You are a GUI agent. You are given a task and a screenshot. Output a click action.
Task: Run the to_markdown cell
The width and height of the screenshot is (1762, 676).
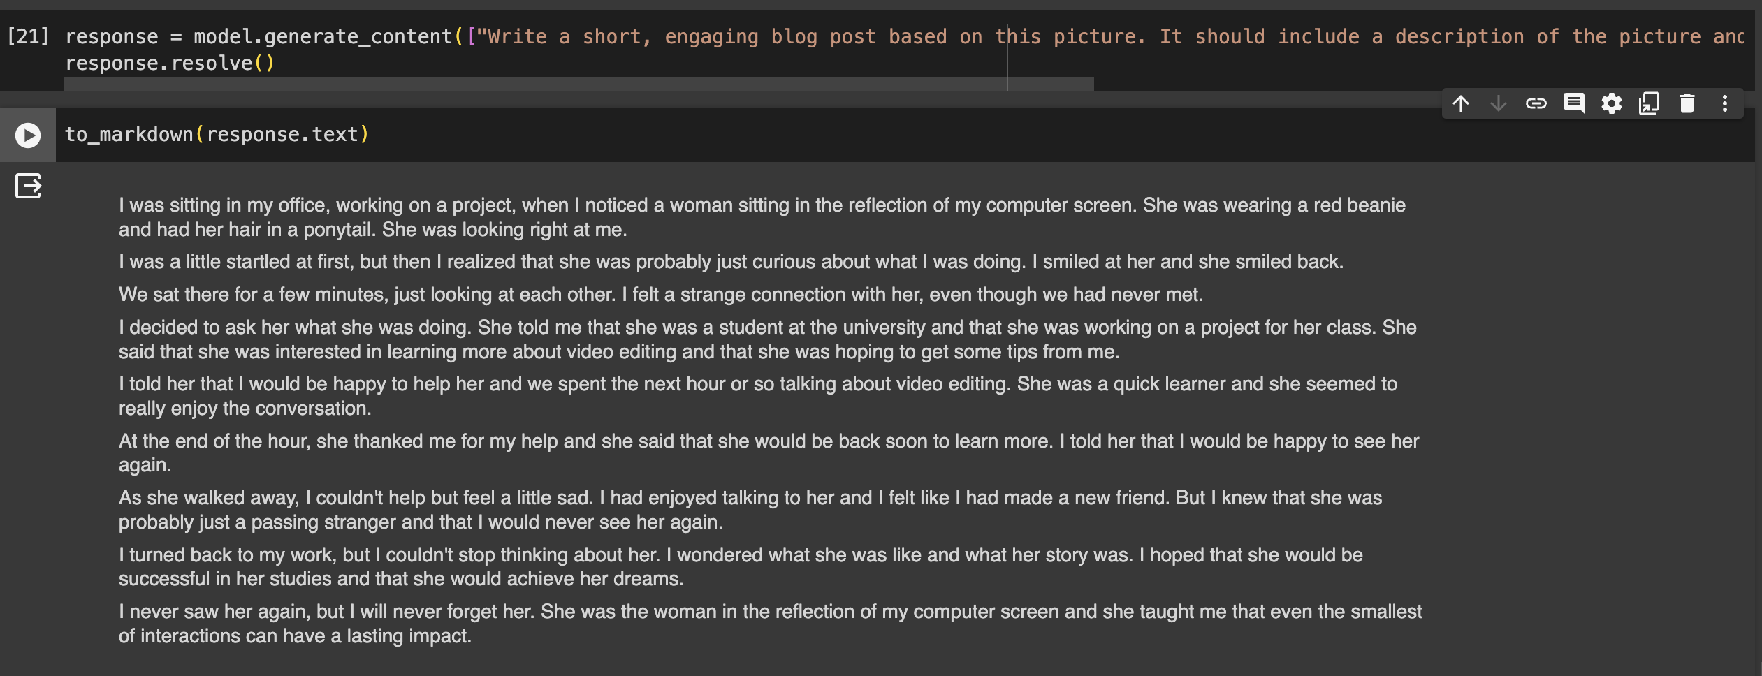tap(28, 135)
